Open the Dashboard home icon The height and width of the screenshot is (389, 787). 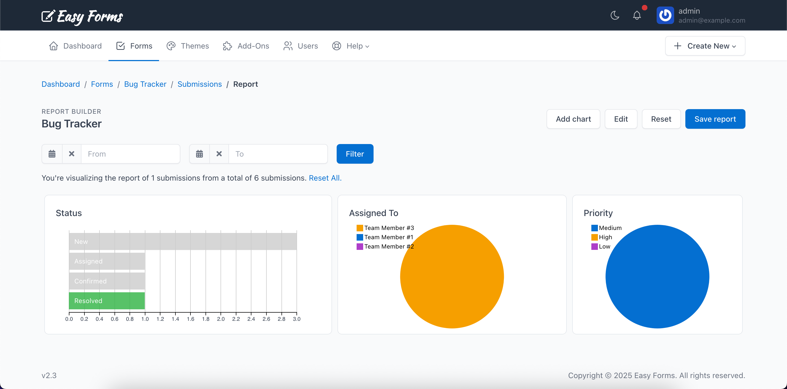(x=53, y=46)
